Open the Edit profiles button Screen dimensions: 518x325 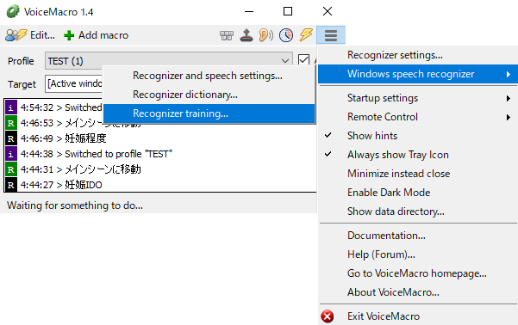click(30, 35)
